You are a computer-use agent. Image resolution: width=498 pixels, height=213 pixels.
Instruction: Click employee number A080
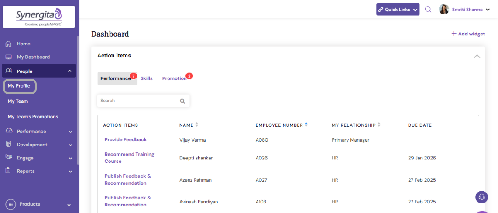(262, 140)
